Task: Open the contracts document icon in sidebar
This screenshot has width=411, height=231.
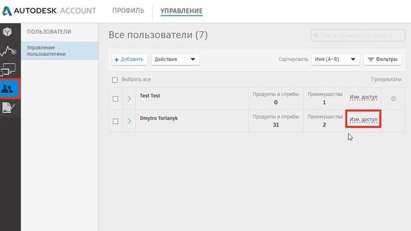Action: (8, 107)
